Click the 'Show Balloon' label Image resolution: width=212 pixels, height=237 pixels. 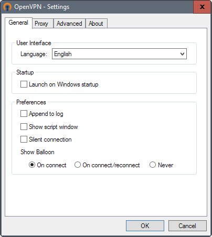click(37, 152)
